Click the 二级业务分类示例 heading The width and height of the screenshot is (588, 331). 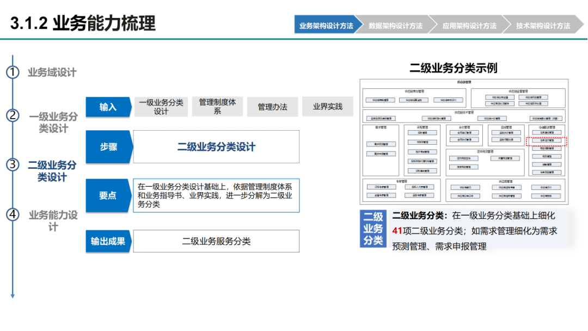click(x=454, y=68)
